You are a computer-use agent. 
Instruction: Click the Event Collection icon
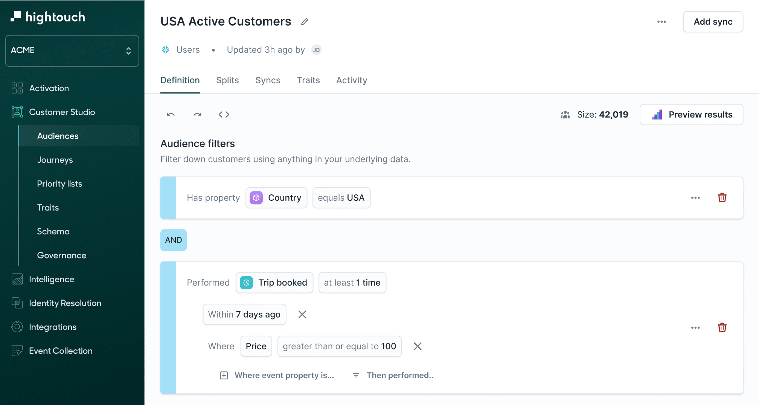click(17, 350)
